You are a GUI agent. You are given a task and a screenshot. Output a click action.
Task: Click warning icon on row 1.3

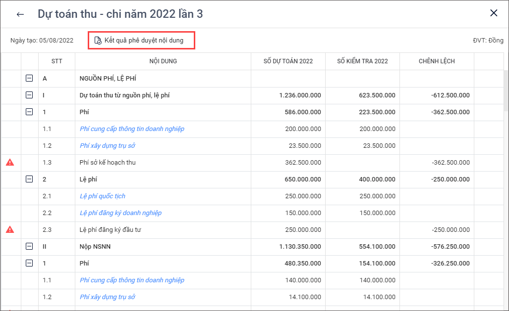[10, 162]
